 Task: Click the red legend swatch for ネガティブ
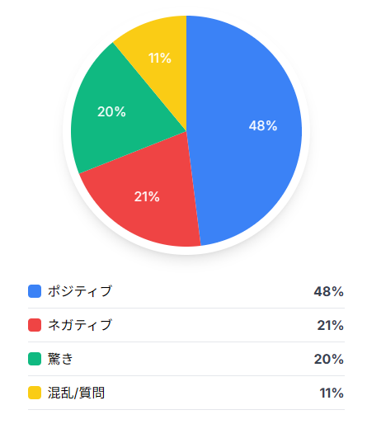coord(35,325)
